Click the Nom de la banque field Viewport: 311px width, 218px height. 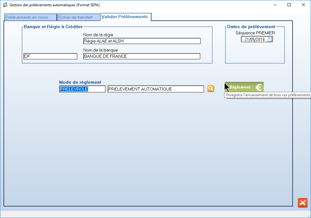point(142,56)
